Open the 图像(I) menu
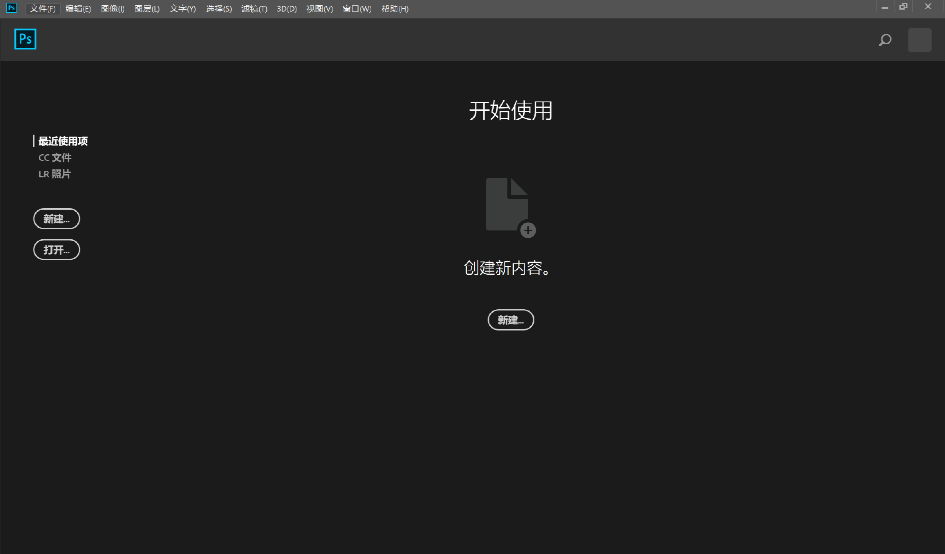 (x=112, y=8)
